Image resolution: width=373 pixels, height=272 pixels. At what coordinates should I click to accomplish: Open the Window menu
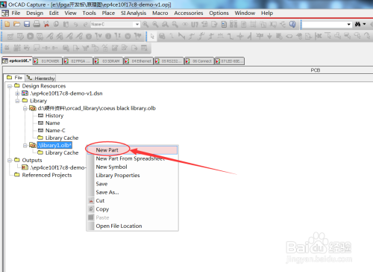245,13
